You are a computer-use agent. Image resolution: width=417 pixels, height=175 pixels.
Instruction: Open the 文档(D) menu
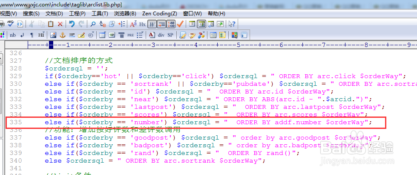click(54, 14)
